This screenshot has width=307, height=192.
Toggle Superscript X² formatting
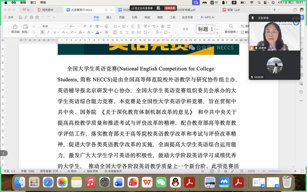[72, 32]
